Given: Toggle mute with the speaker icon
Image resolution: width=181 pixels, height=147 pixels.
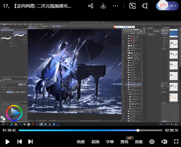Looking at the screenshot, I should pos(164,141).
